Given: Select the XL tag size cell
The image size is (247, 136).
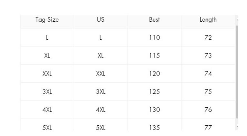Looking at the screenshot, I should click(47, 56).
